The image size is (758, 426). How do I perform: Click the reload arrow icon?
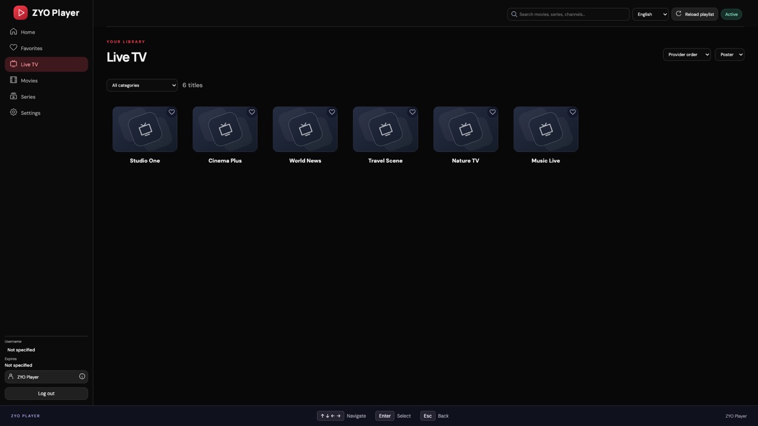679,14
